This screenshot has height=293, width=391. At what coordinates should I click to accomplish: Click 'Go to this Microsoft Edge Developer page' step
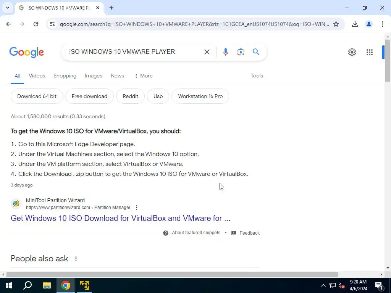[x=76, y=144]
